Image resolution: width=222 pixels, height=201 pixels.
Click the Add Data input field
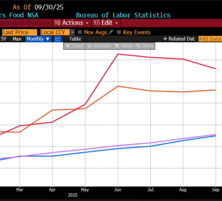[x=209, y=39]
